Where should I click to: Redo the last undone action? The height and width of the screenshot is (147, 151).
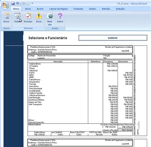click(x=24, y=3)
